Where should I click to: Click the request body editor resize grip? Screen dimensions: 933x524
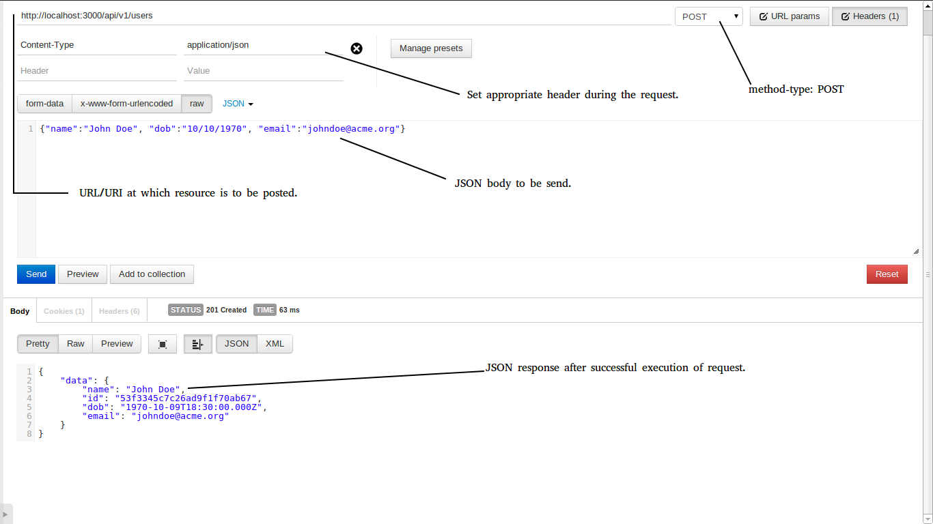pos(916,251)
